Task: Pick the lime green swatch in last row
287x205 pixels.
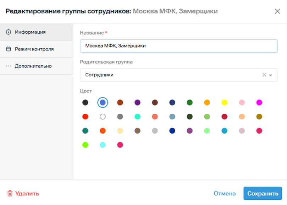Action: pyautogui.click(x=85, y=145)
